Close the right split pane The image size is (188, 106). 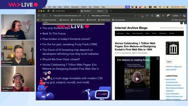tap(185, 23)
